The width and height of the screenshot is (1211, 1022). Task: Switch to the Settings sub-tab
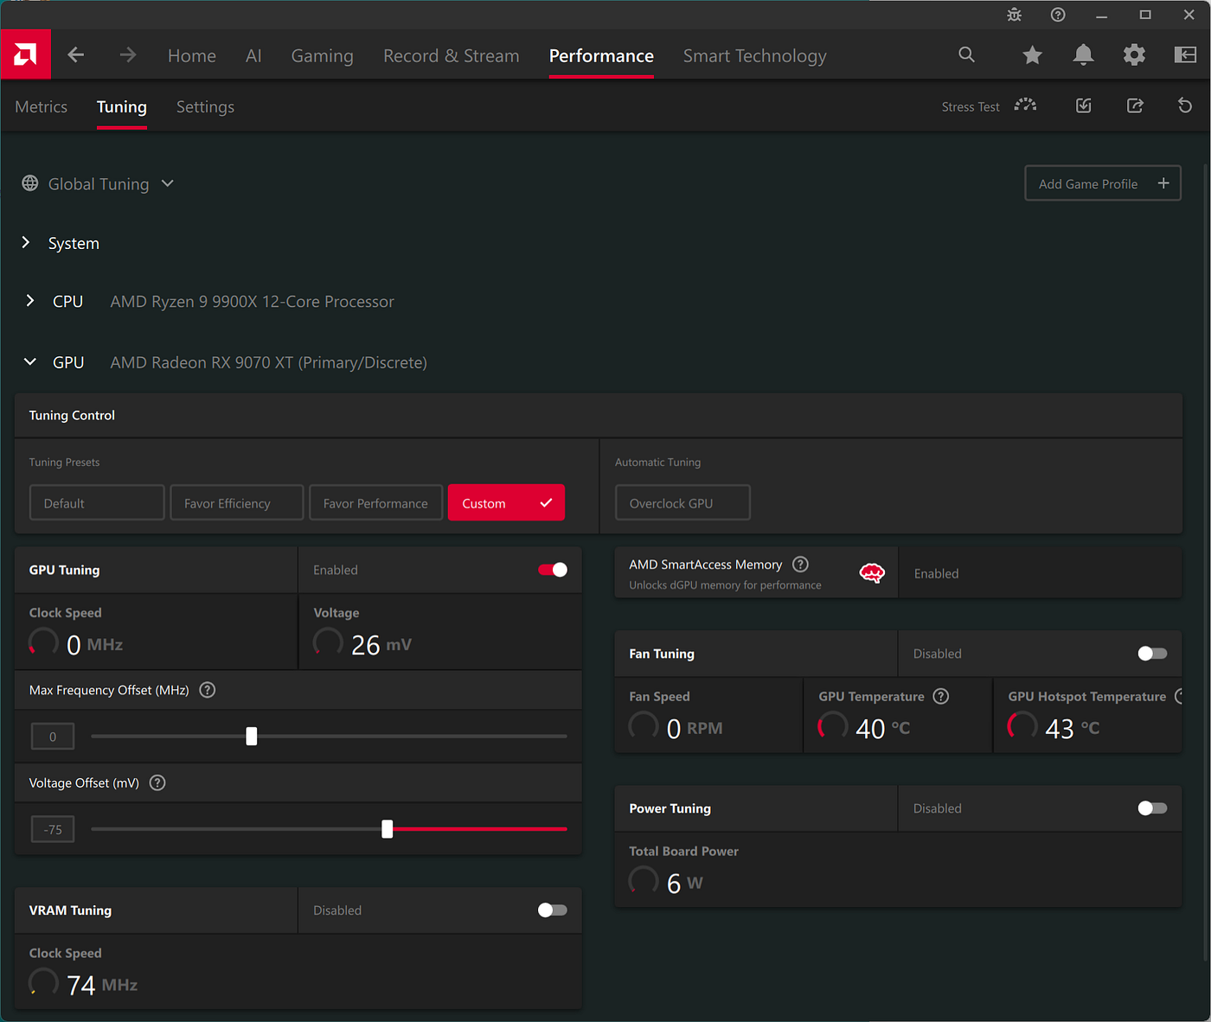click(205, 106)
